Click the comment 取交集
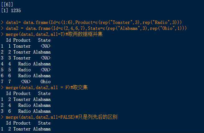The height and width of the screenshot is (133, 204). (79, 87)
